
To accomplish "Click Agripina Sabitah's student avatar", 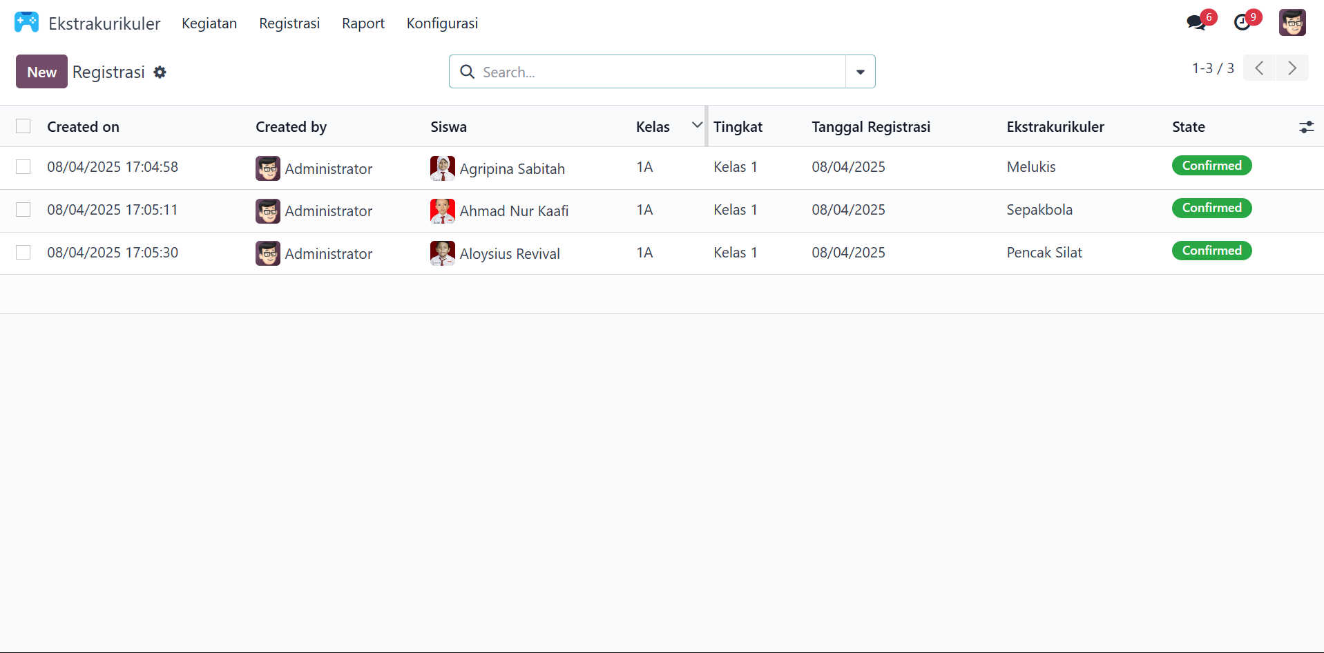I will [x=442, y=168].
